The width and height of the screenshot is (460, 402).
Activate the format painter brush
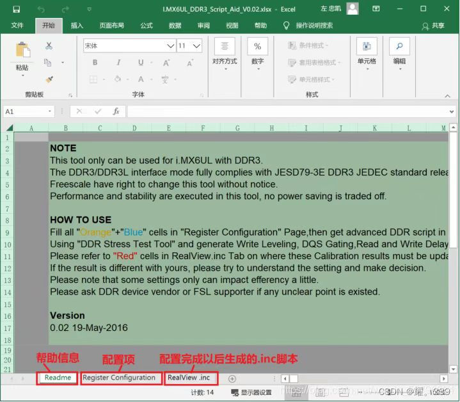(49, 79)
